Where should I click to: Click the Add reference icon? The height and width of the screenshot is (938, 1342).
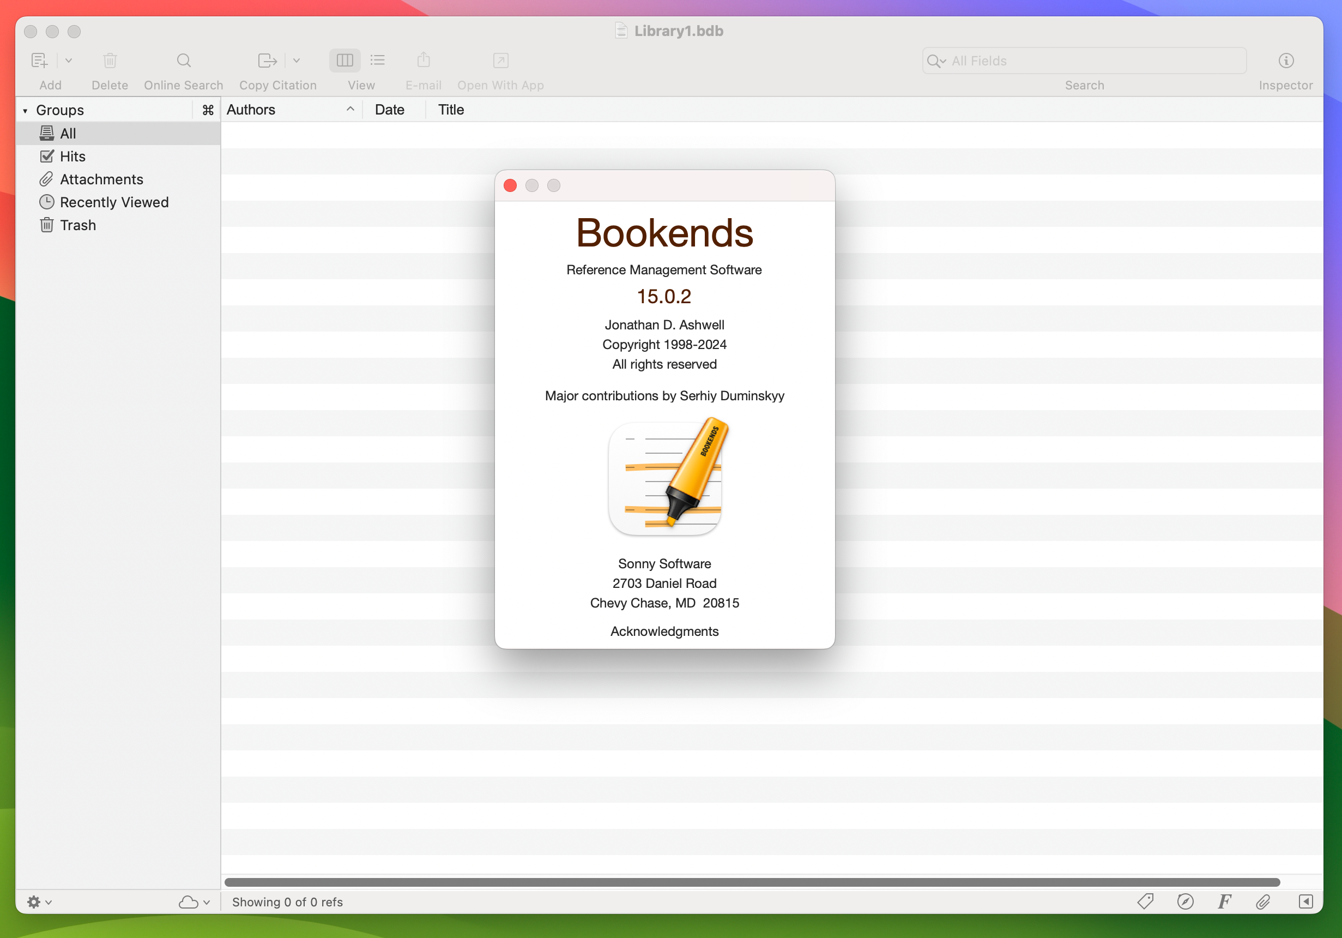40,60
